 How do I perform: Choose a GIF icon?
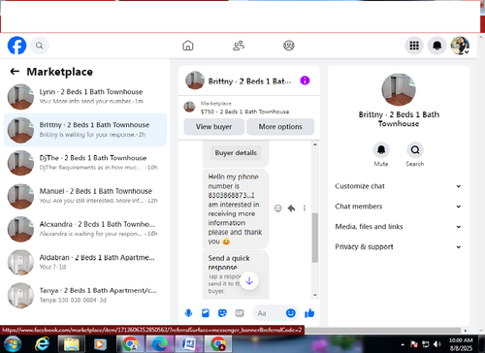pos(240,313)
